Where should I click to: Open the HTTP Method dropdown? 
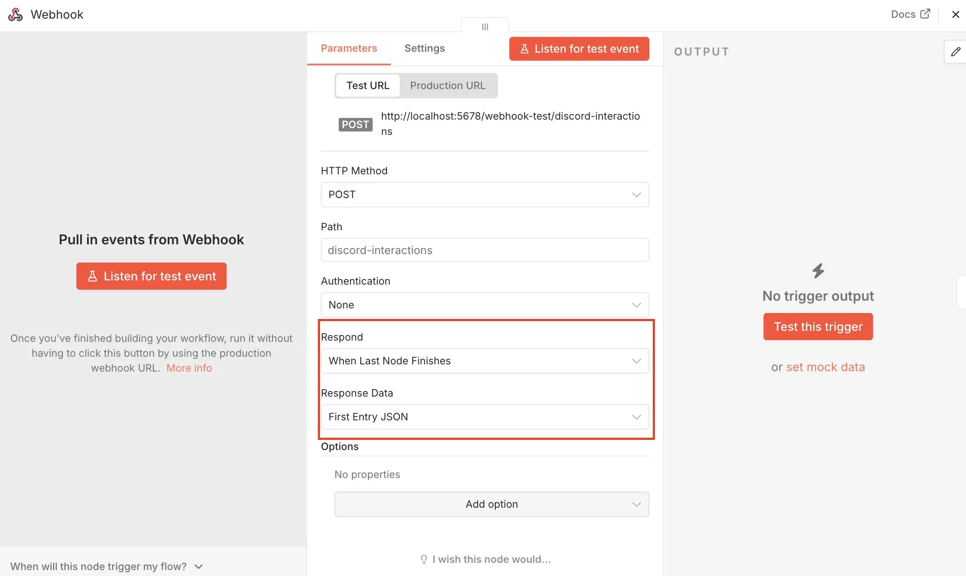pyautogui.click(x=484, y=195)
